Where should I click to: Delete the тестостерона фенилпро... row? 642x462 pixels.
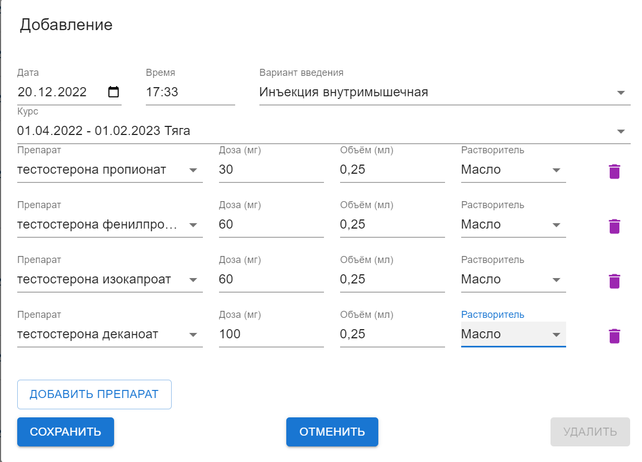pos(614,226)
